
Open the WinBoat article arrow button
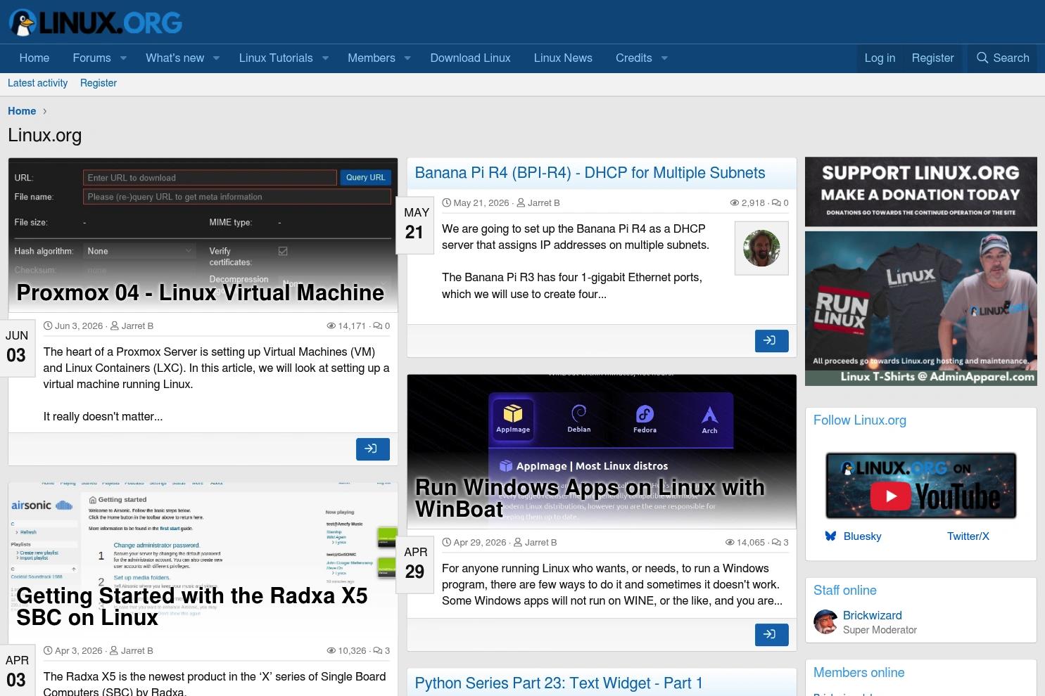pos(772,634)
